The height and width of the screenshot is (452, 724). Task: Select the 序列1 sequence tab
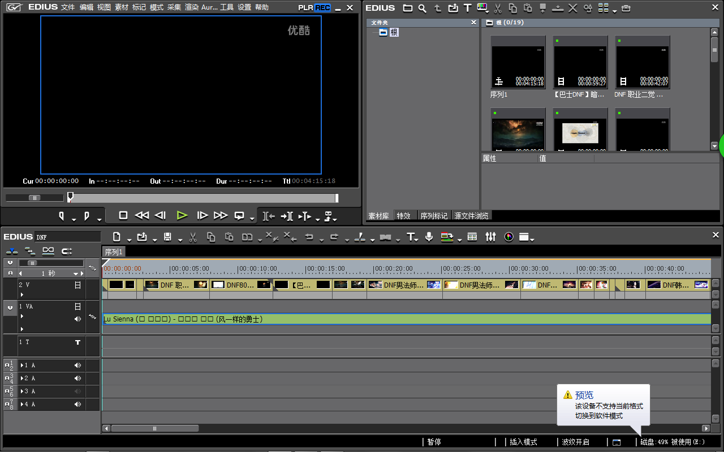[x=114, y=252]
